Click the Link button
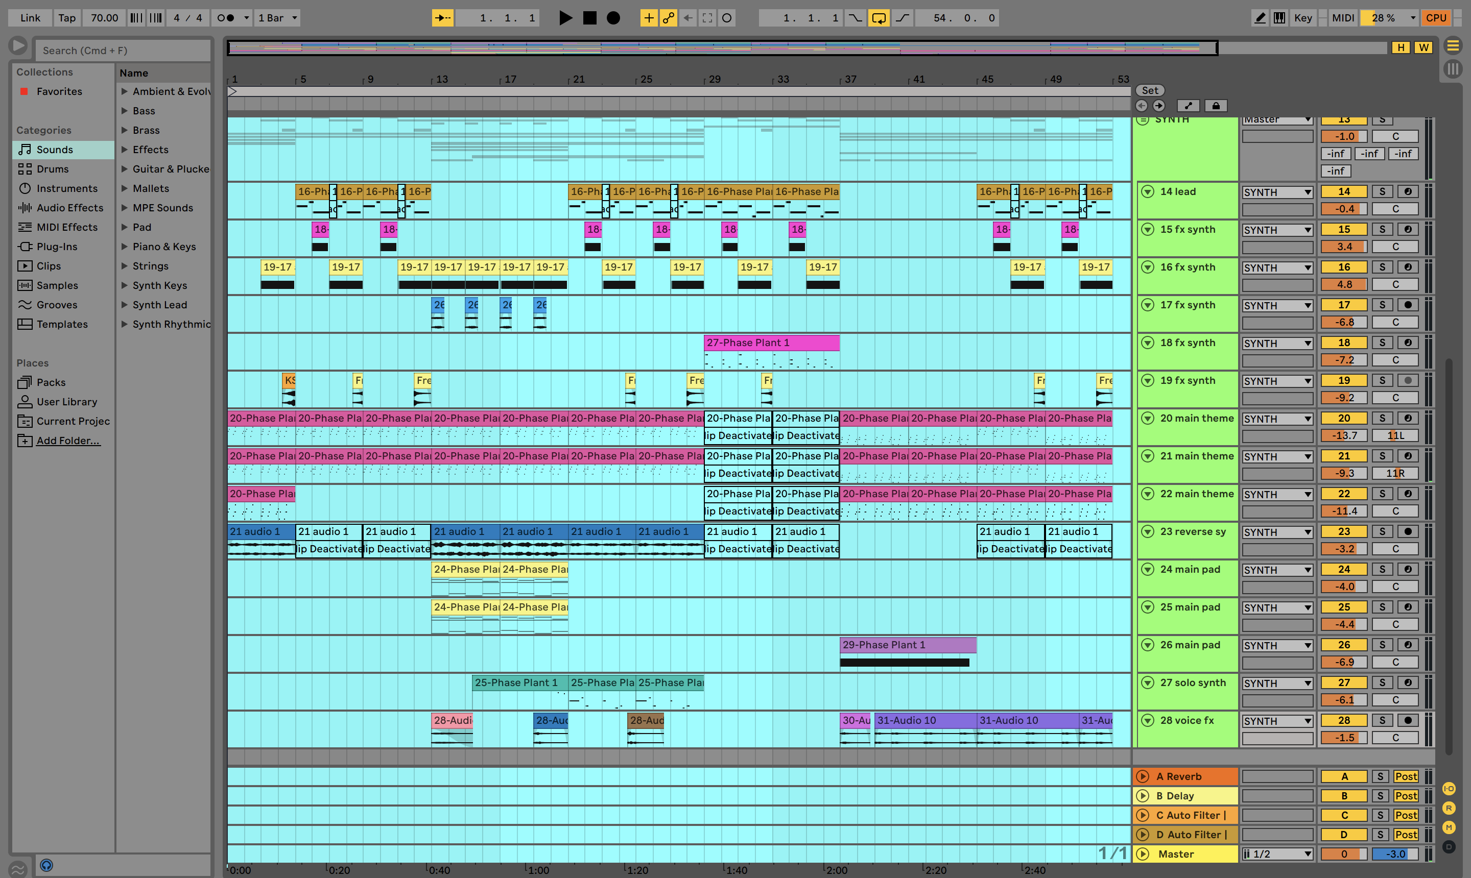Screen dimensions: 1471x878 (30, 18)
